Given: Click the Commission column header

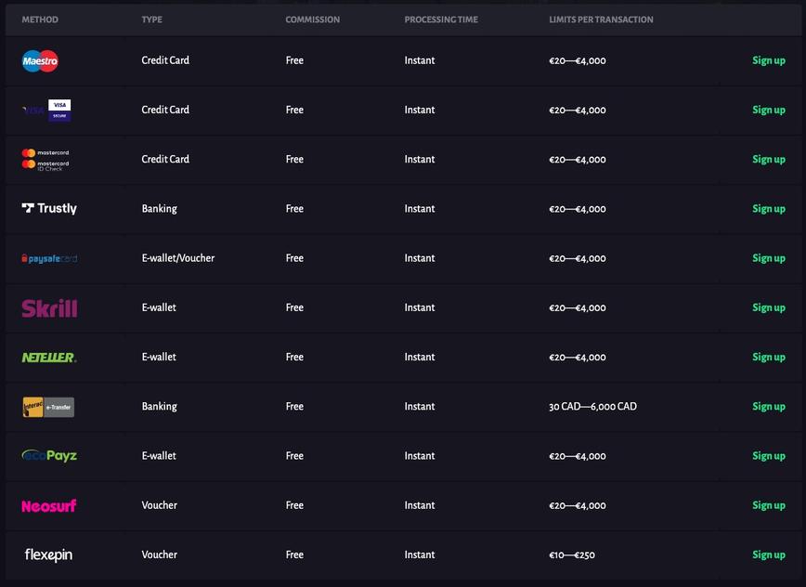Looking at the screenshot, I should click(x=312, y=20).
